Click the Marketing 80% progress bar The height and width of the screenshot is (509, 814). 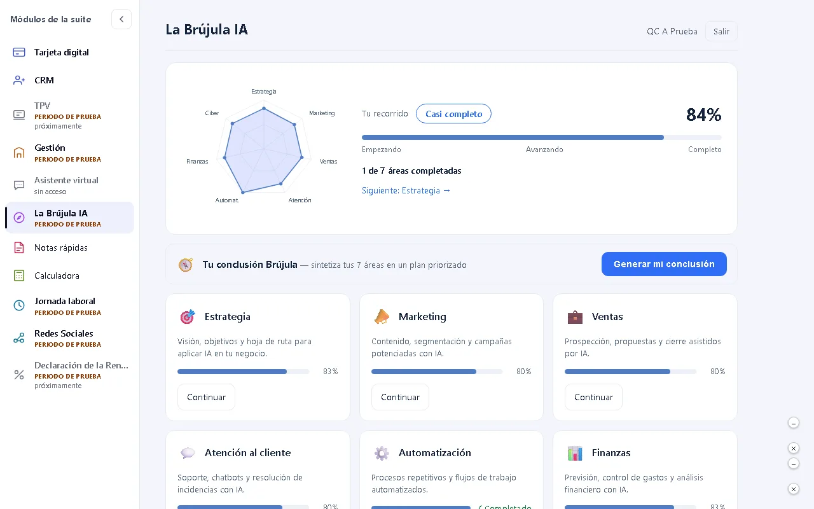[x=437, y=372]
